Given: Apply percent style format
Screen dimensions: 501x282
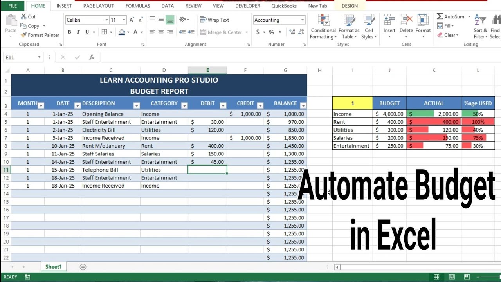Looking at the screenshot, I should click(x=271, y=32).
